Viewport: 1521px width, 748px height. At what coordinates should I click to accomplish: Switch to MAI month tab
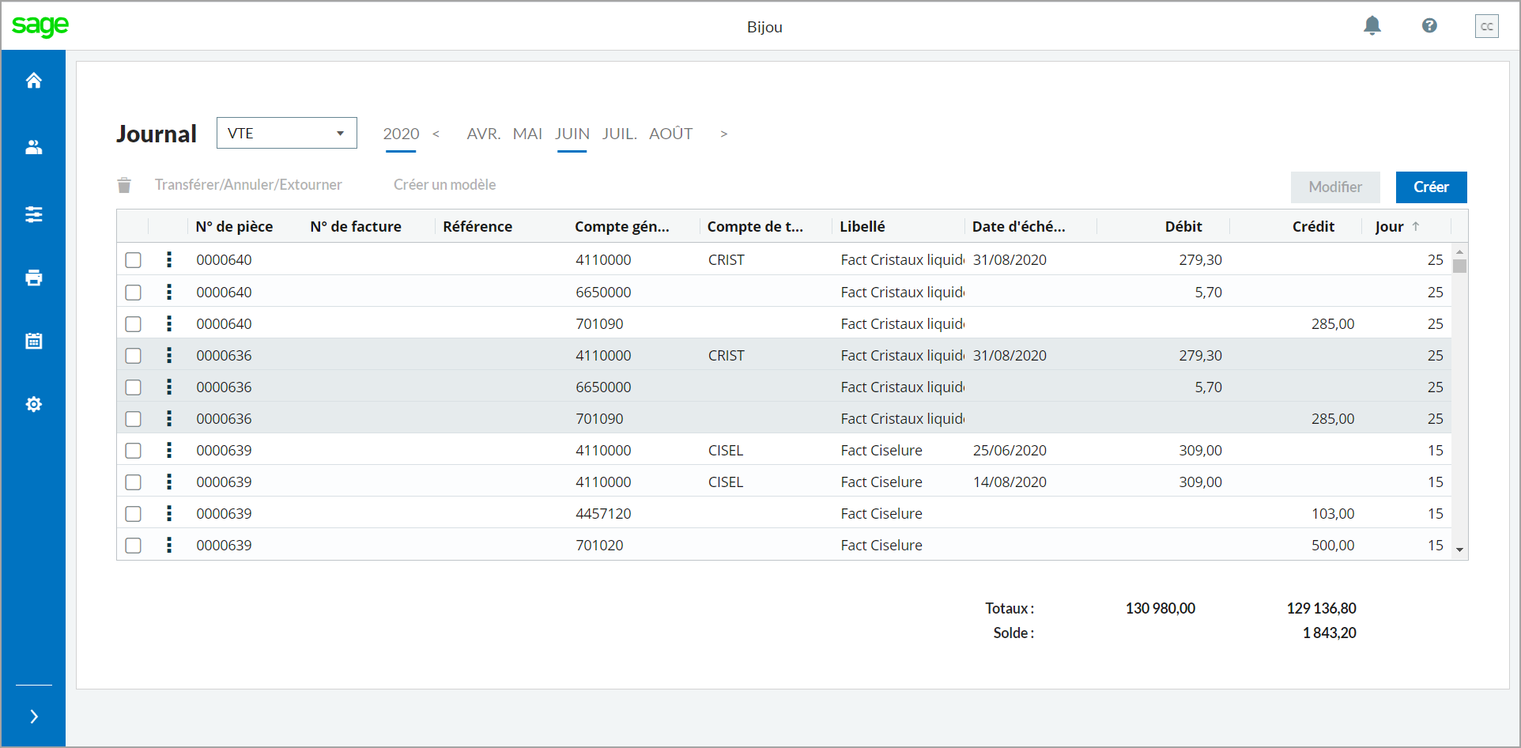pyautogui.click(x=527, y=134)
